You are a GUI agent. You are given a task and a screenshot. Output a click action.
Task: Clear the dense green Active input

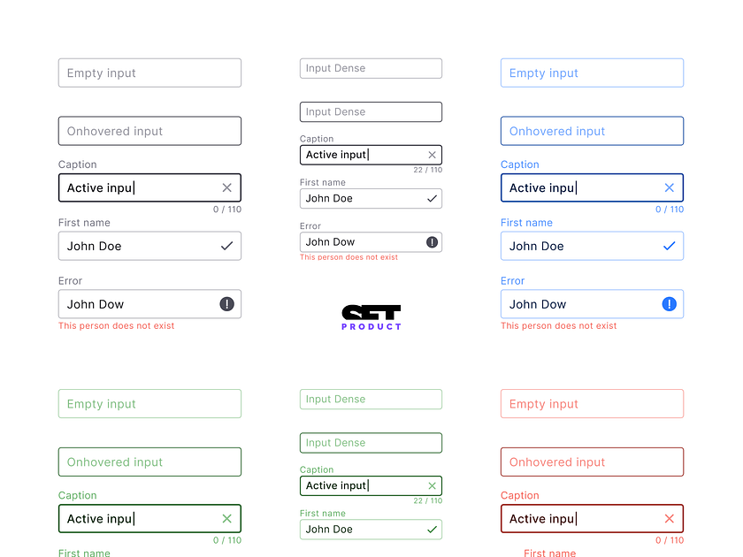(433, 485)
